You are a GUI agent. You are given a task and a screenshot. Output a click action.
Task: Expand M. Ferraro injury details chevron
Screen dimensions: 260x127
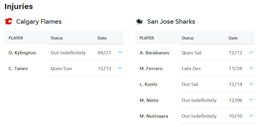click(x=251, y=68)
